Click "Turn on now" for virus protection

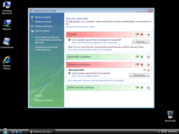pyautogui.click(x=139, y=75)
